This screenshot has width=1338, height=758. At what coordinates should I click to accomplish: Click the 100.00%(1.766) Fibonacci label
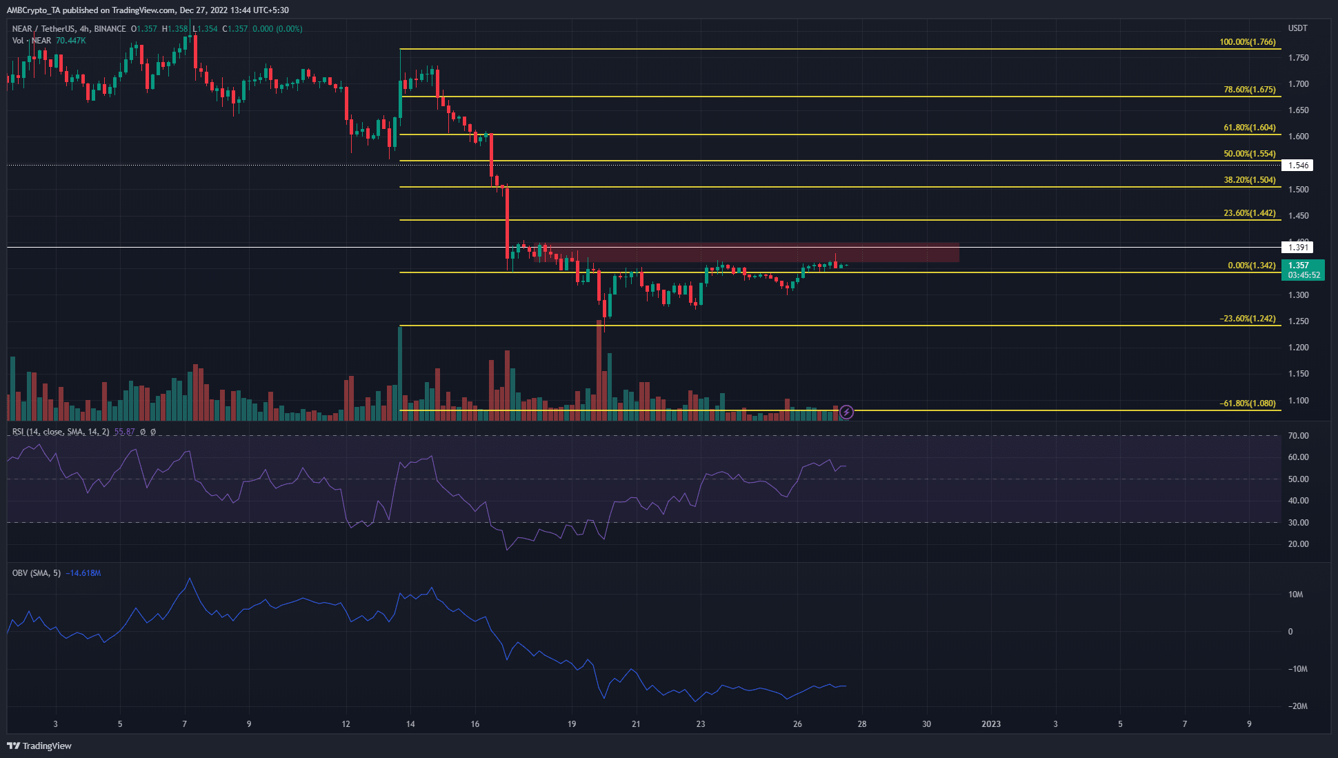tap(1247, 42)
